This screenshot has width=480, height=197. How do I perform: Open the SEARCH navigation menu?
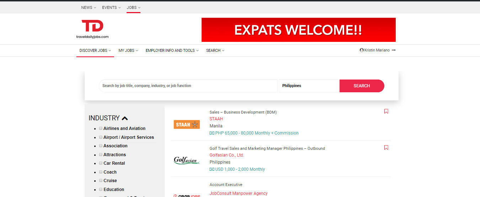point(215,50)
